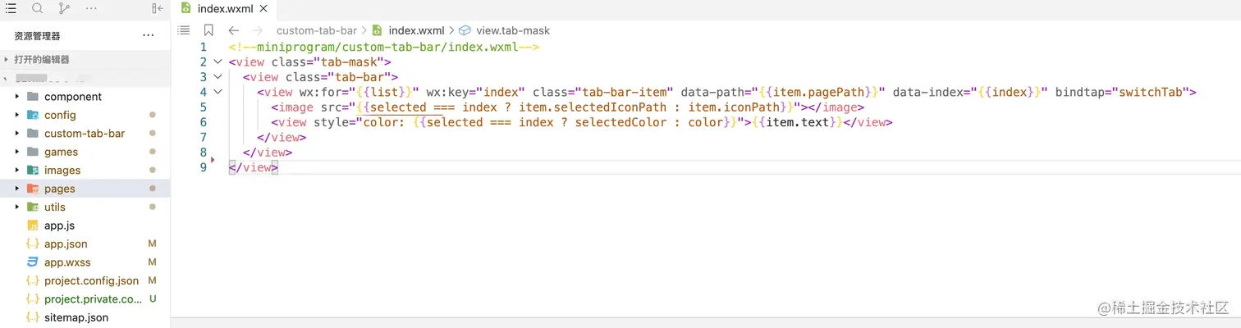Click line number 1 in gutter
This screenshot has width=1241, height=328.
[x=204, y=47]
